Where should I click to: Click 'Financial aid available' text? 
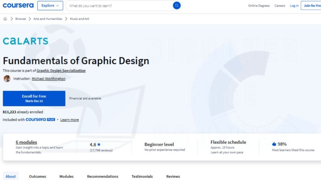85,98
